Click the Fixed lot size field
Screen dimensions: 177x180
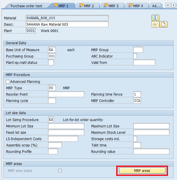point(66,132)
